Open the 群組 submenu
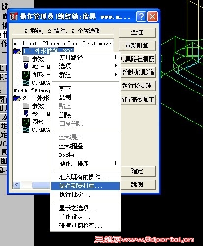 click(86, 75)
